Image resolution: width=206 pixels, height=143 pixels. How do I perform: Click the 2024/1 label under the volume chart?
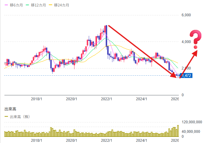(x=142, y=140)
